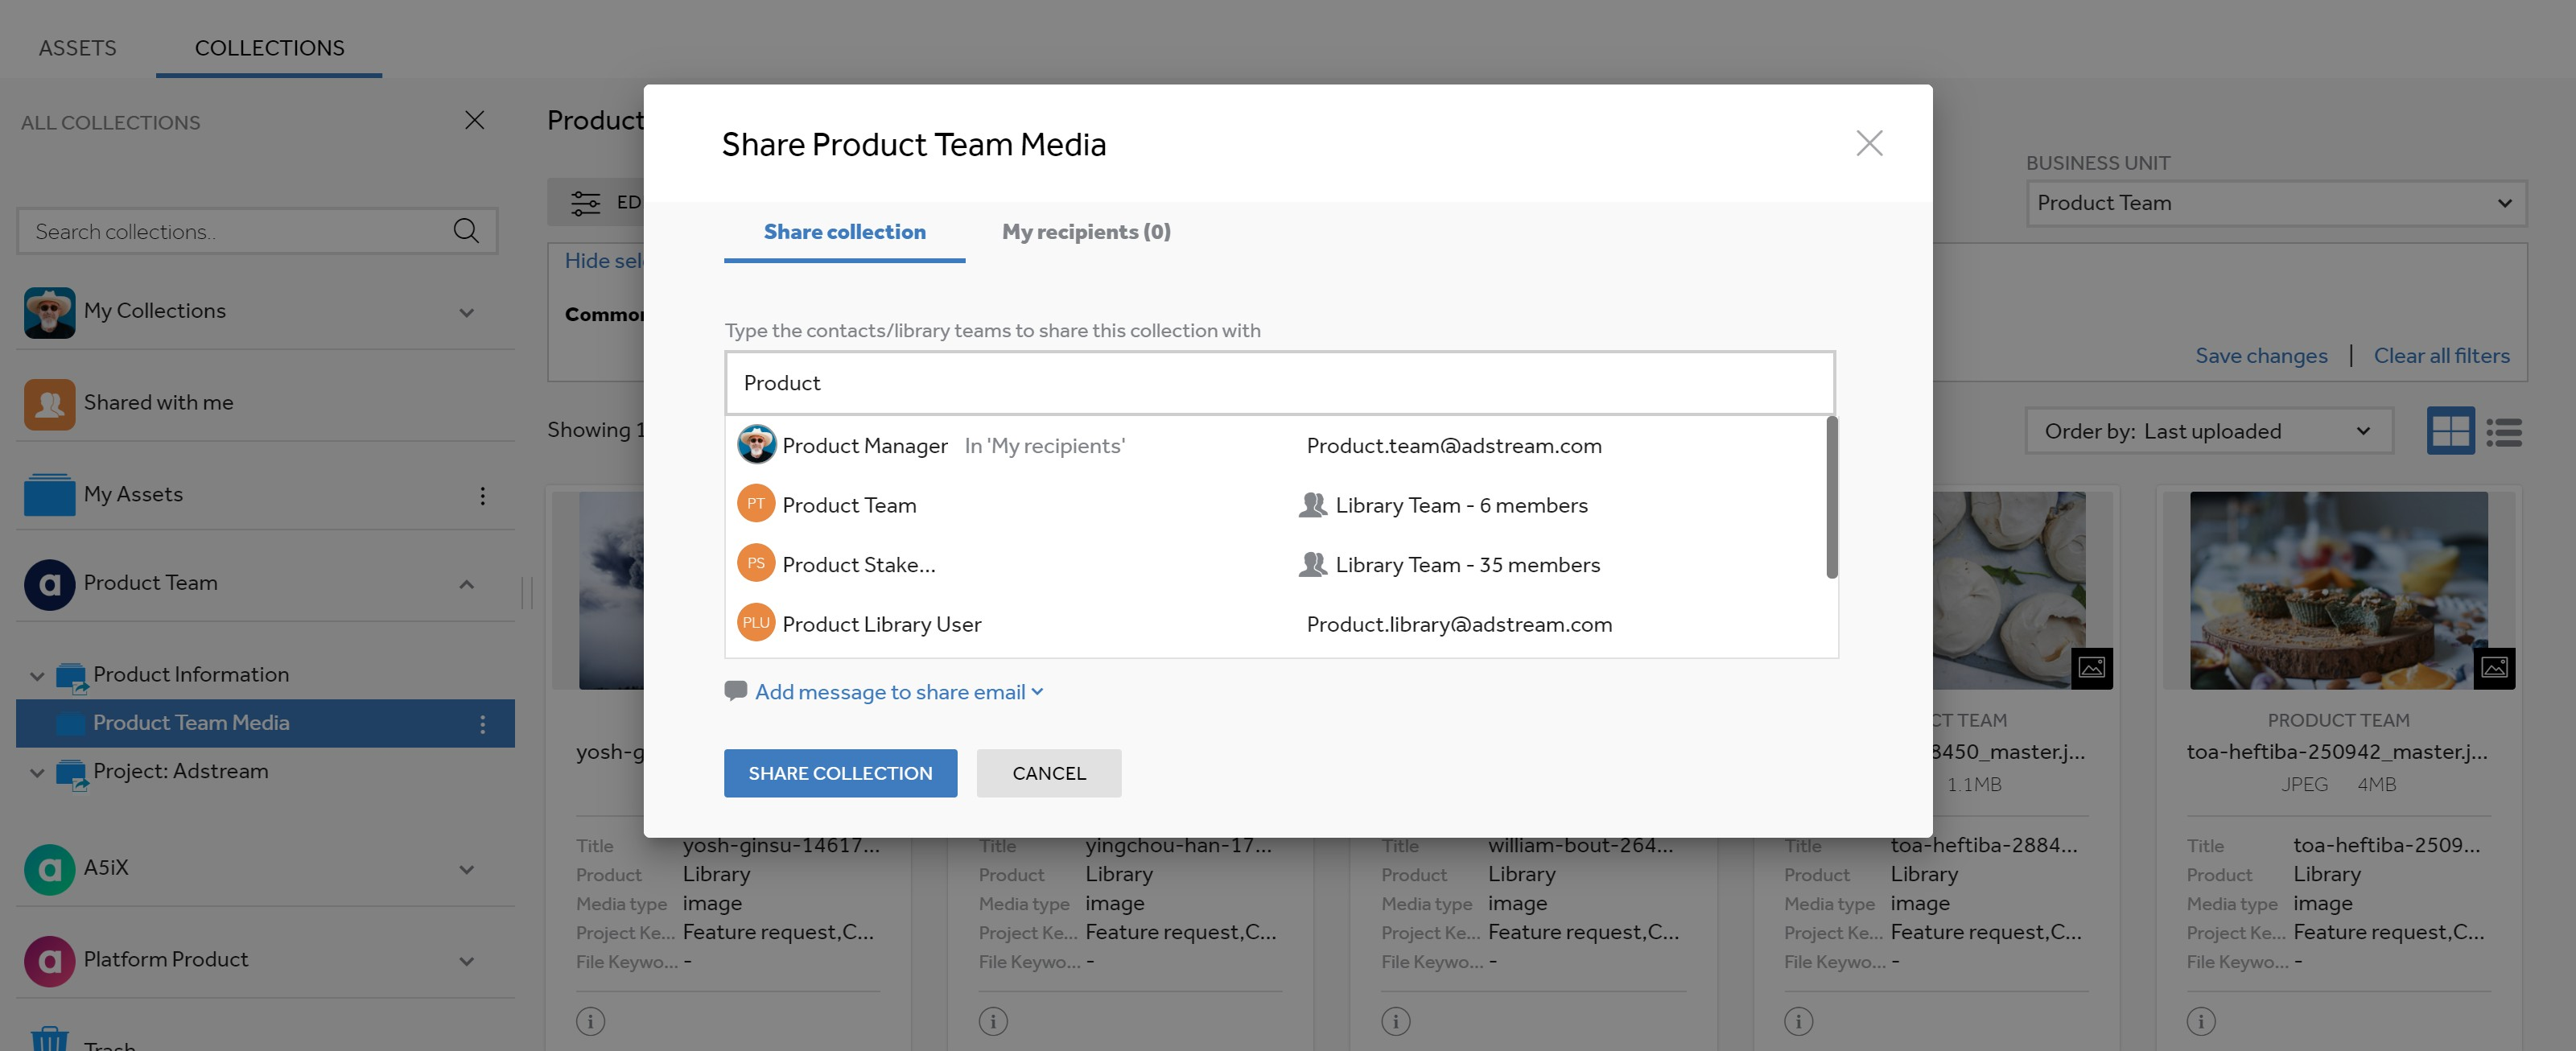Open info icon under toa-heftiba-2884 asset

coord(1798,1020)
